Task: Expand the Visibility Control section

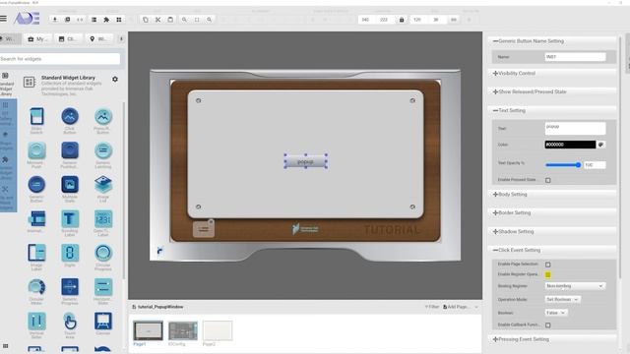Action: click(552, 73)
